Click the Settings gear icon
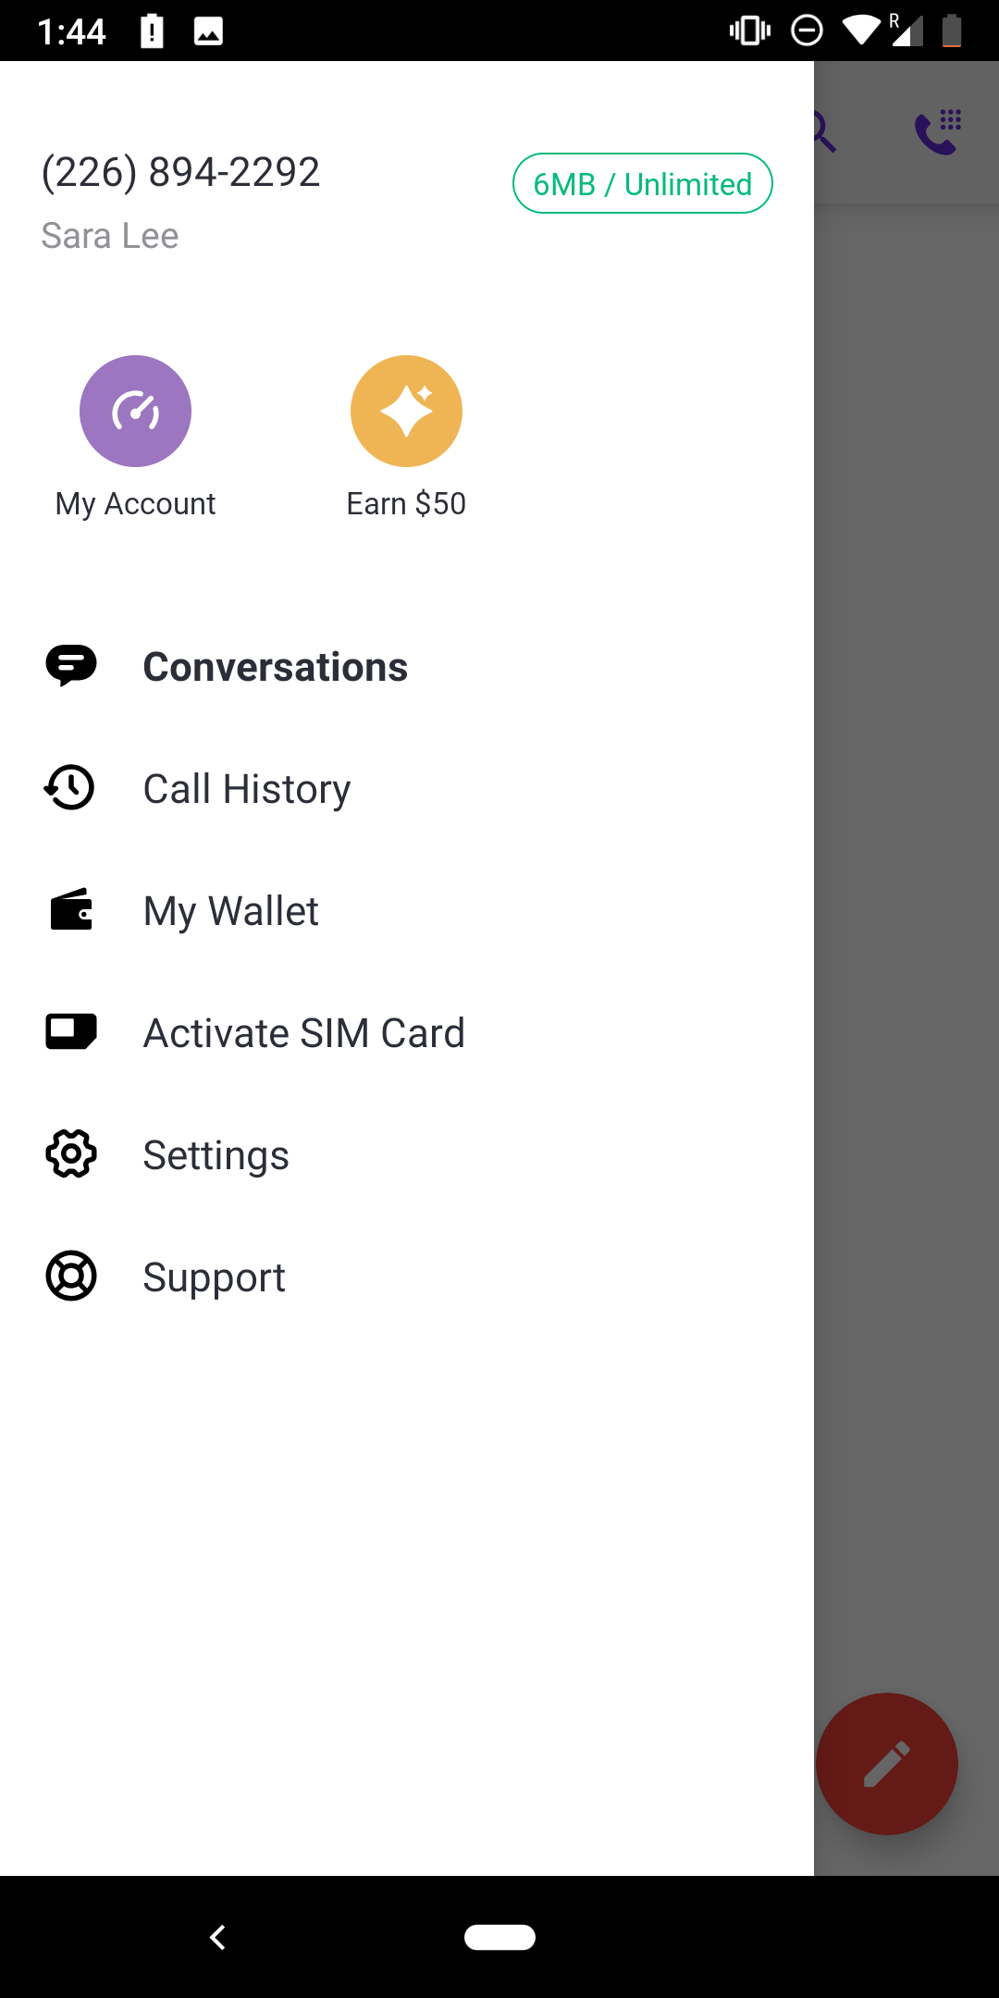Viewport: 999px width, 1998px height. click(71, 1154)
